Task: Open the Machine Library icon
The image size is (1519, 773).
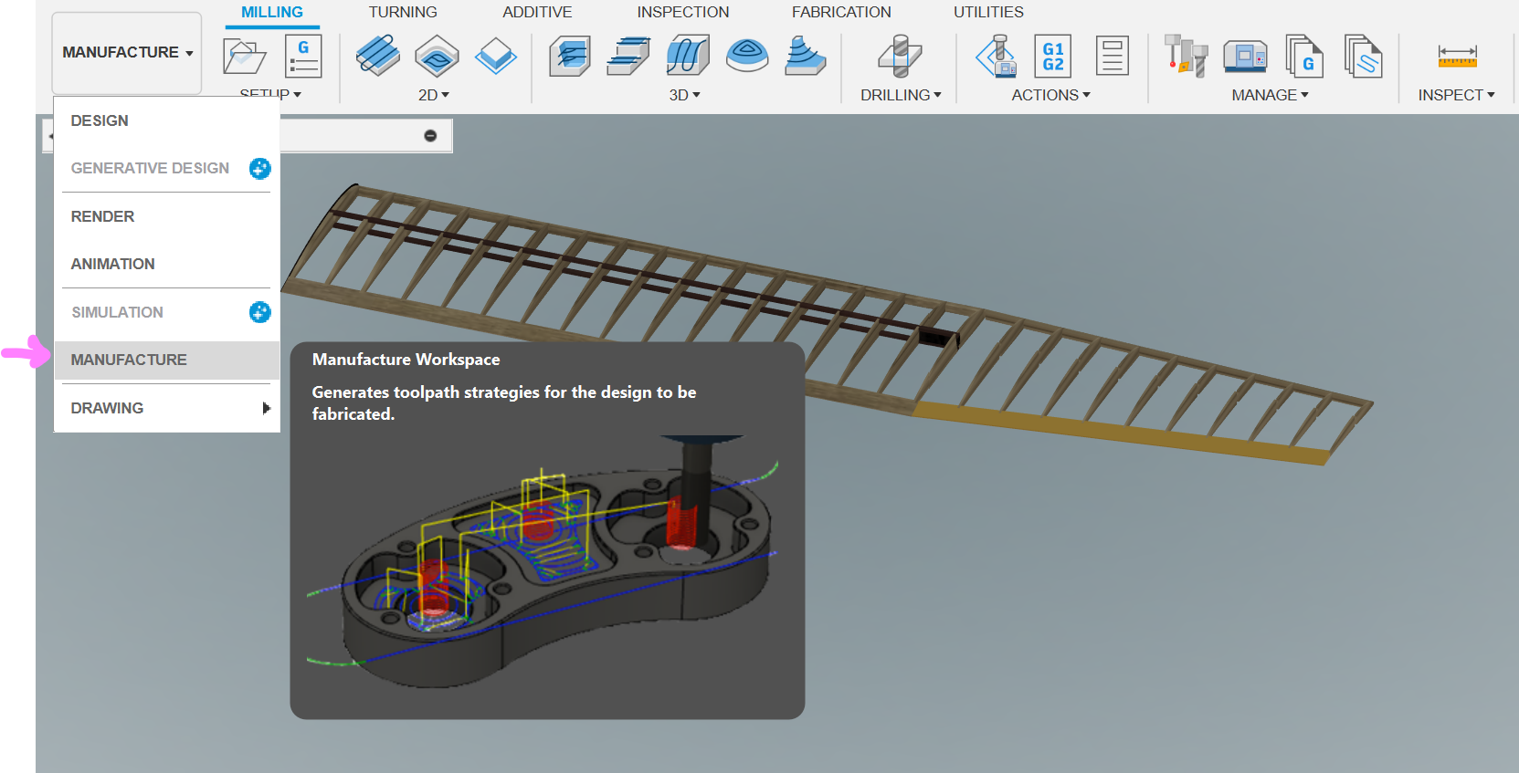Action: click(1244, 57)
